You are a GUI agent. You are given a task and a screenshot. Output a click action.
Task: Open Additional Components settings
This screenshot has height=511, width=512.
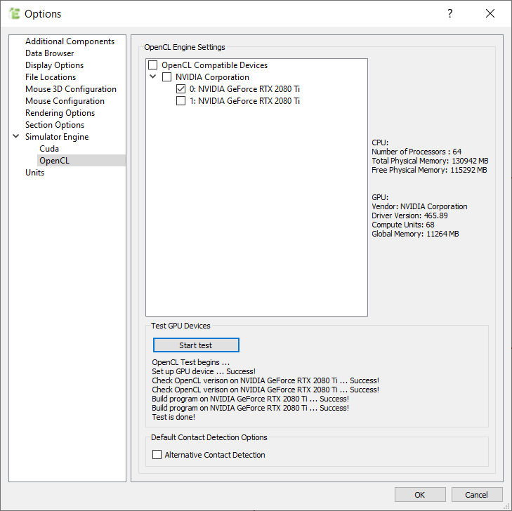pyautogui.click(x=70, y=41)
